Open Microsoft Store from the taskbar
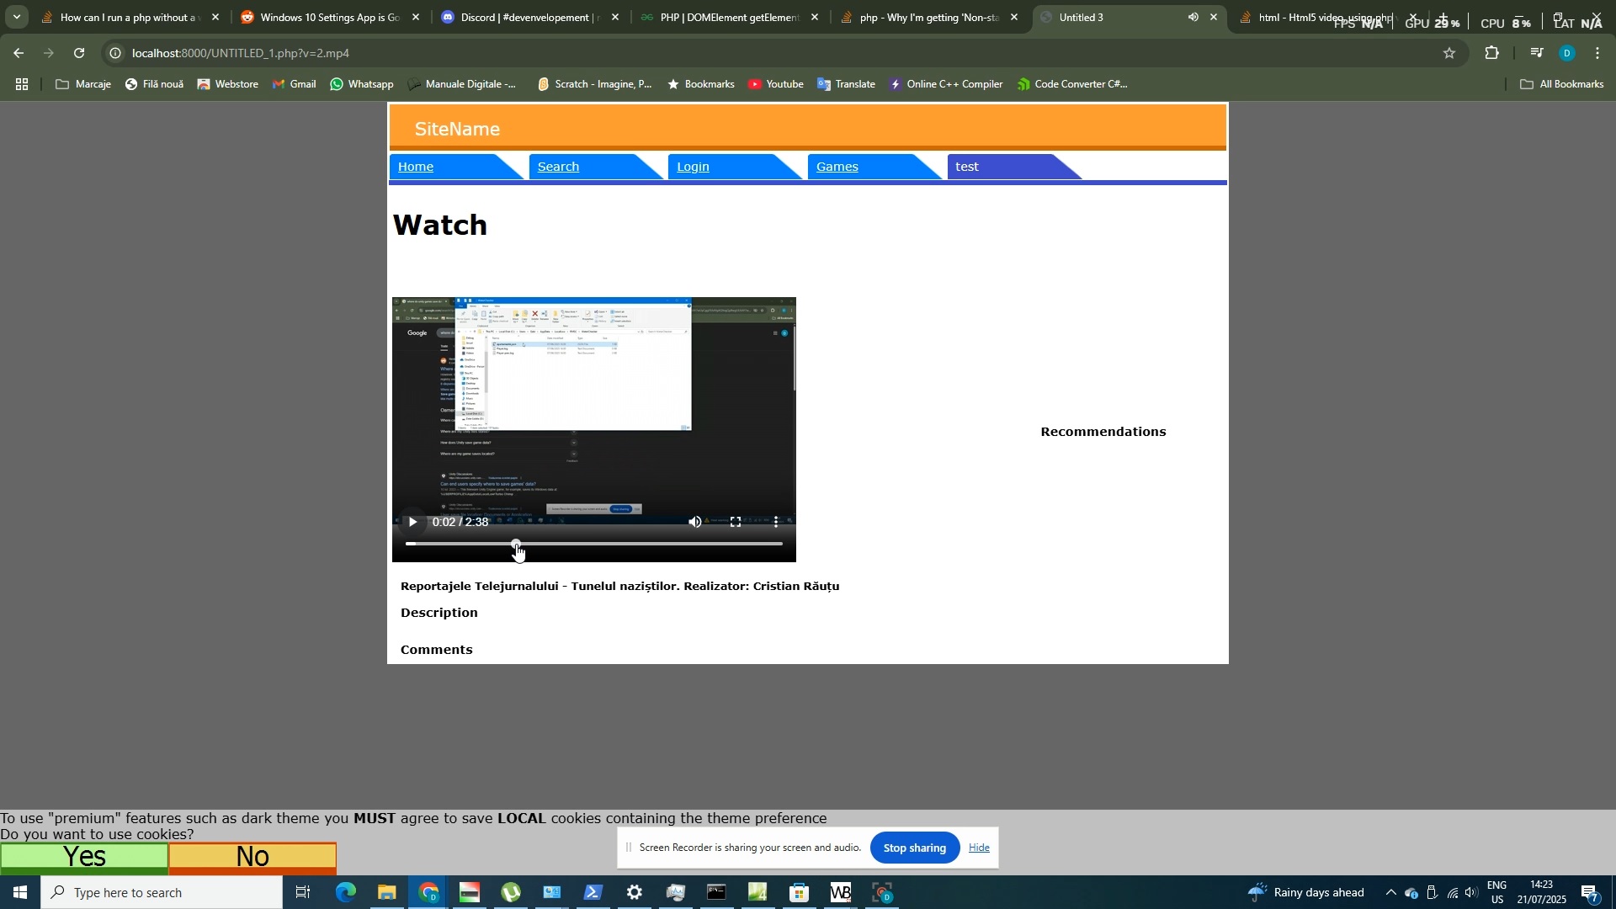Screen dimensions: 1616x909 click(x=799, y=892)
